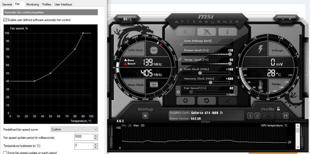Click the Power Limit slider handle

230,54
